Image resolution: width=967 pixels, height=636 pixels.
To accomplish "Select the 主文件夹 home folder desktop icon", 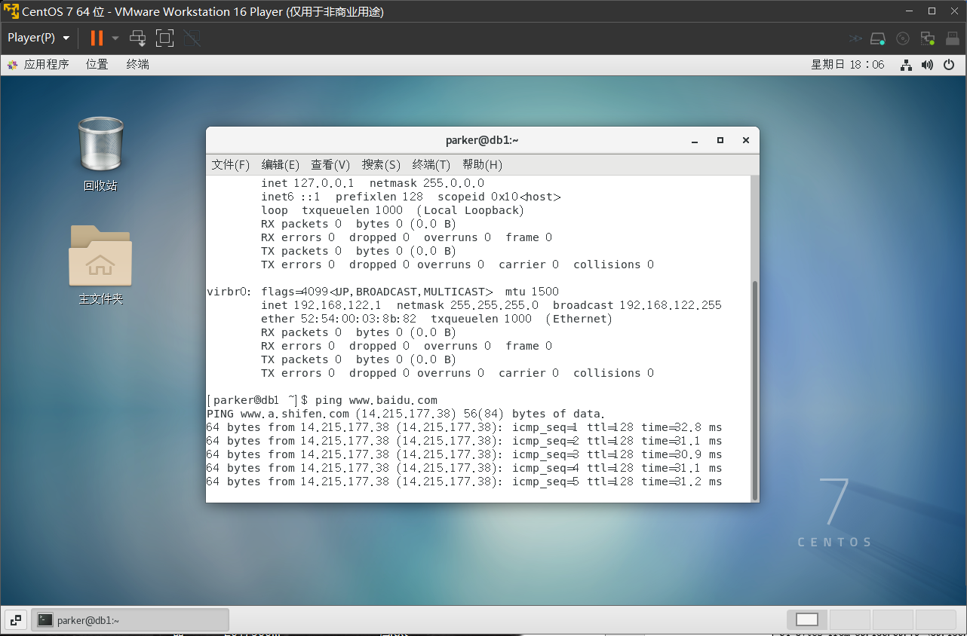I will click(x=100, y=265).
